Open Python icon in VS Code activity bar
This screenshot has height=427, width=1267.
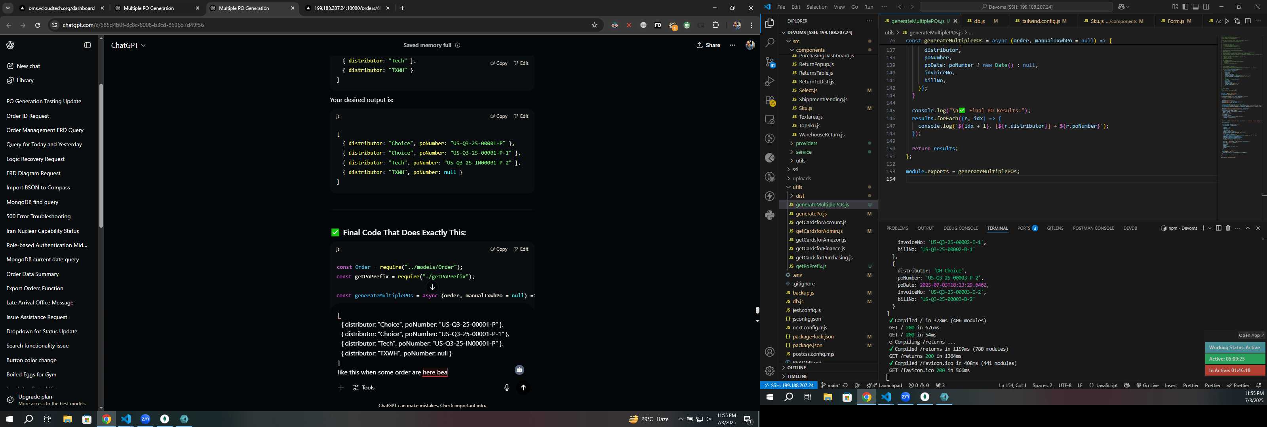[x=770, y=215]
